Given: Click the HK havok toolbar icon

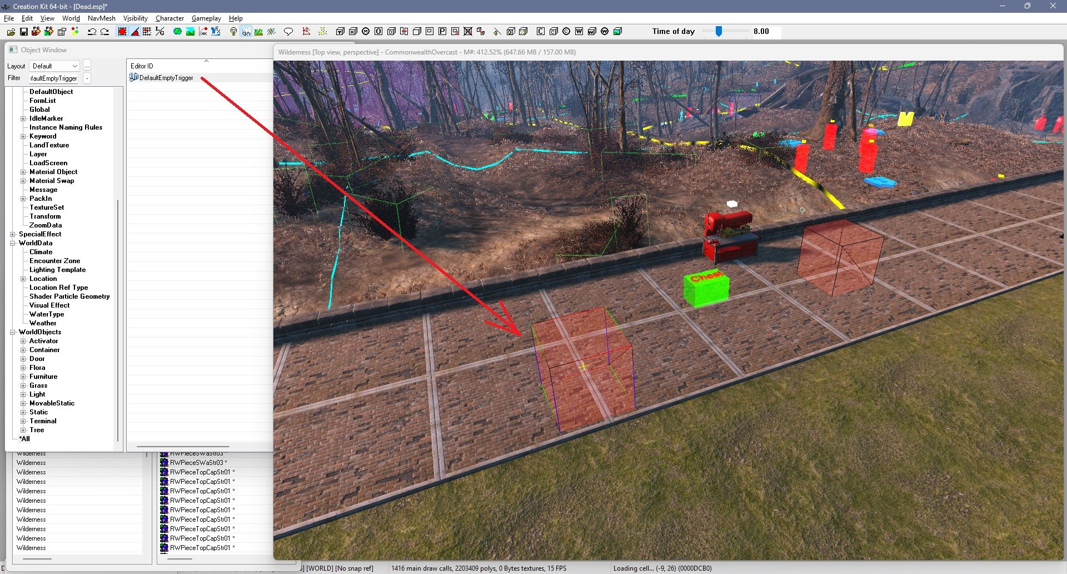Looking at the screenshot, I should click(x=203, y=32).
